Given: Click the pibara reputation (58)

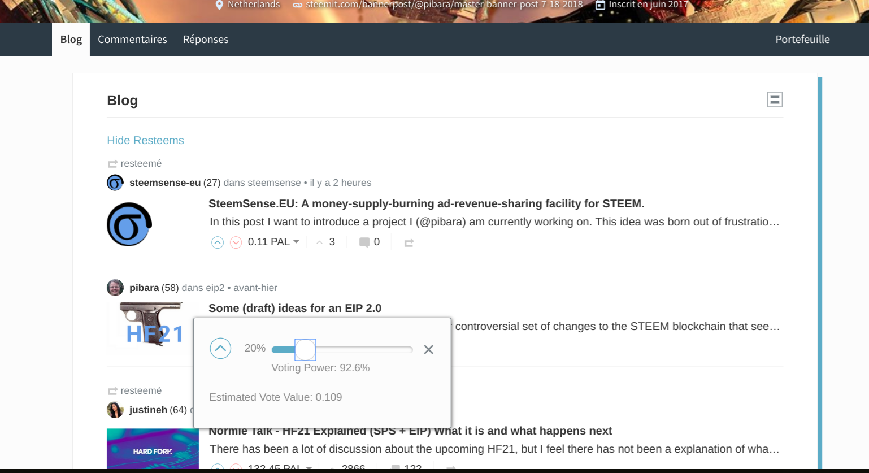Looking at the screenshot, I should click(x=170, y=288).
